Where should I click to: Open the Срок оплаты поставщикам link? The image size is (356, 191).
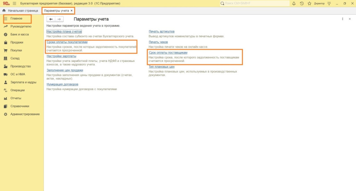point(170,53)
